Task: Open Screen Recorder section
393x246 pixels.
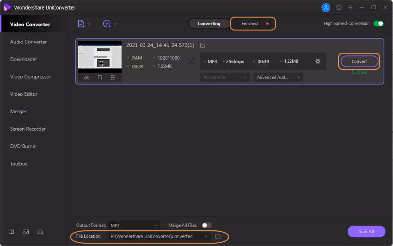Action: point(28,129)
